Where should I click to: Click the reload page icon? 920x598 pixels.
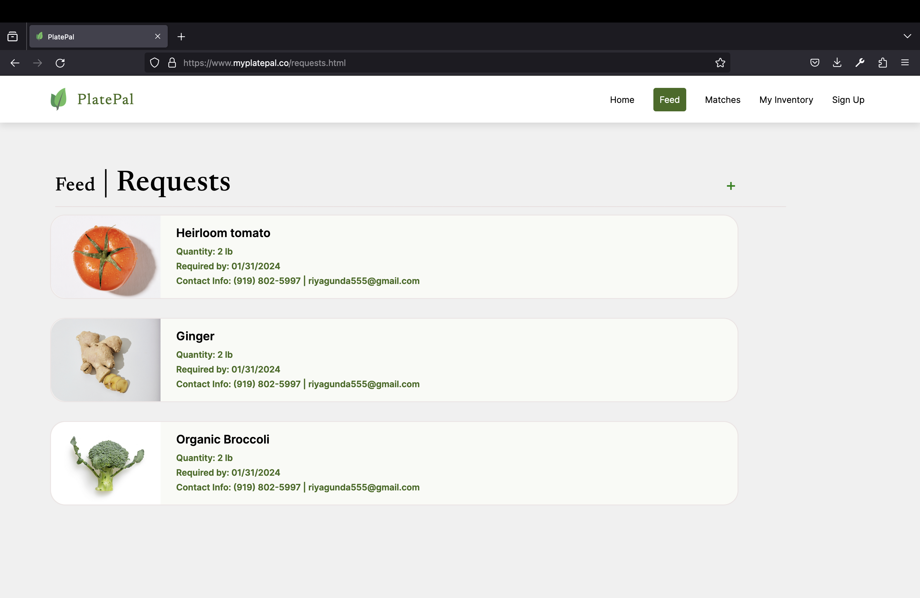pos(60,63)
